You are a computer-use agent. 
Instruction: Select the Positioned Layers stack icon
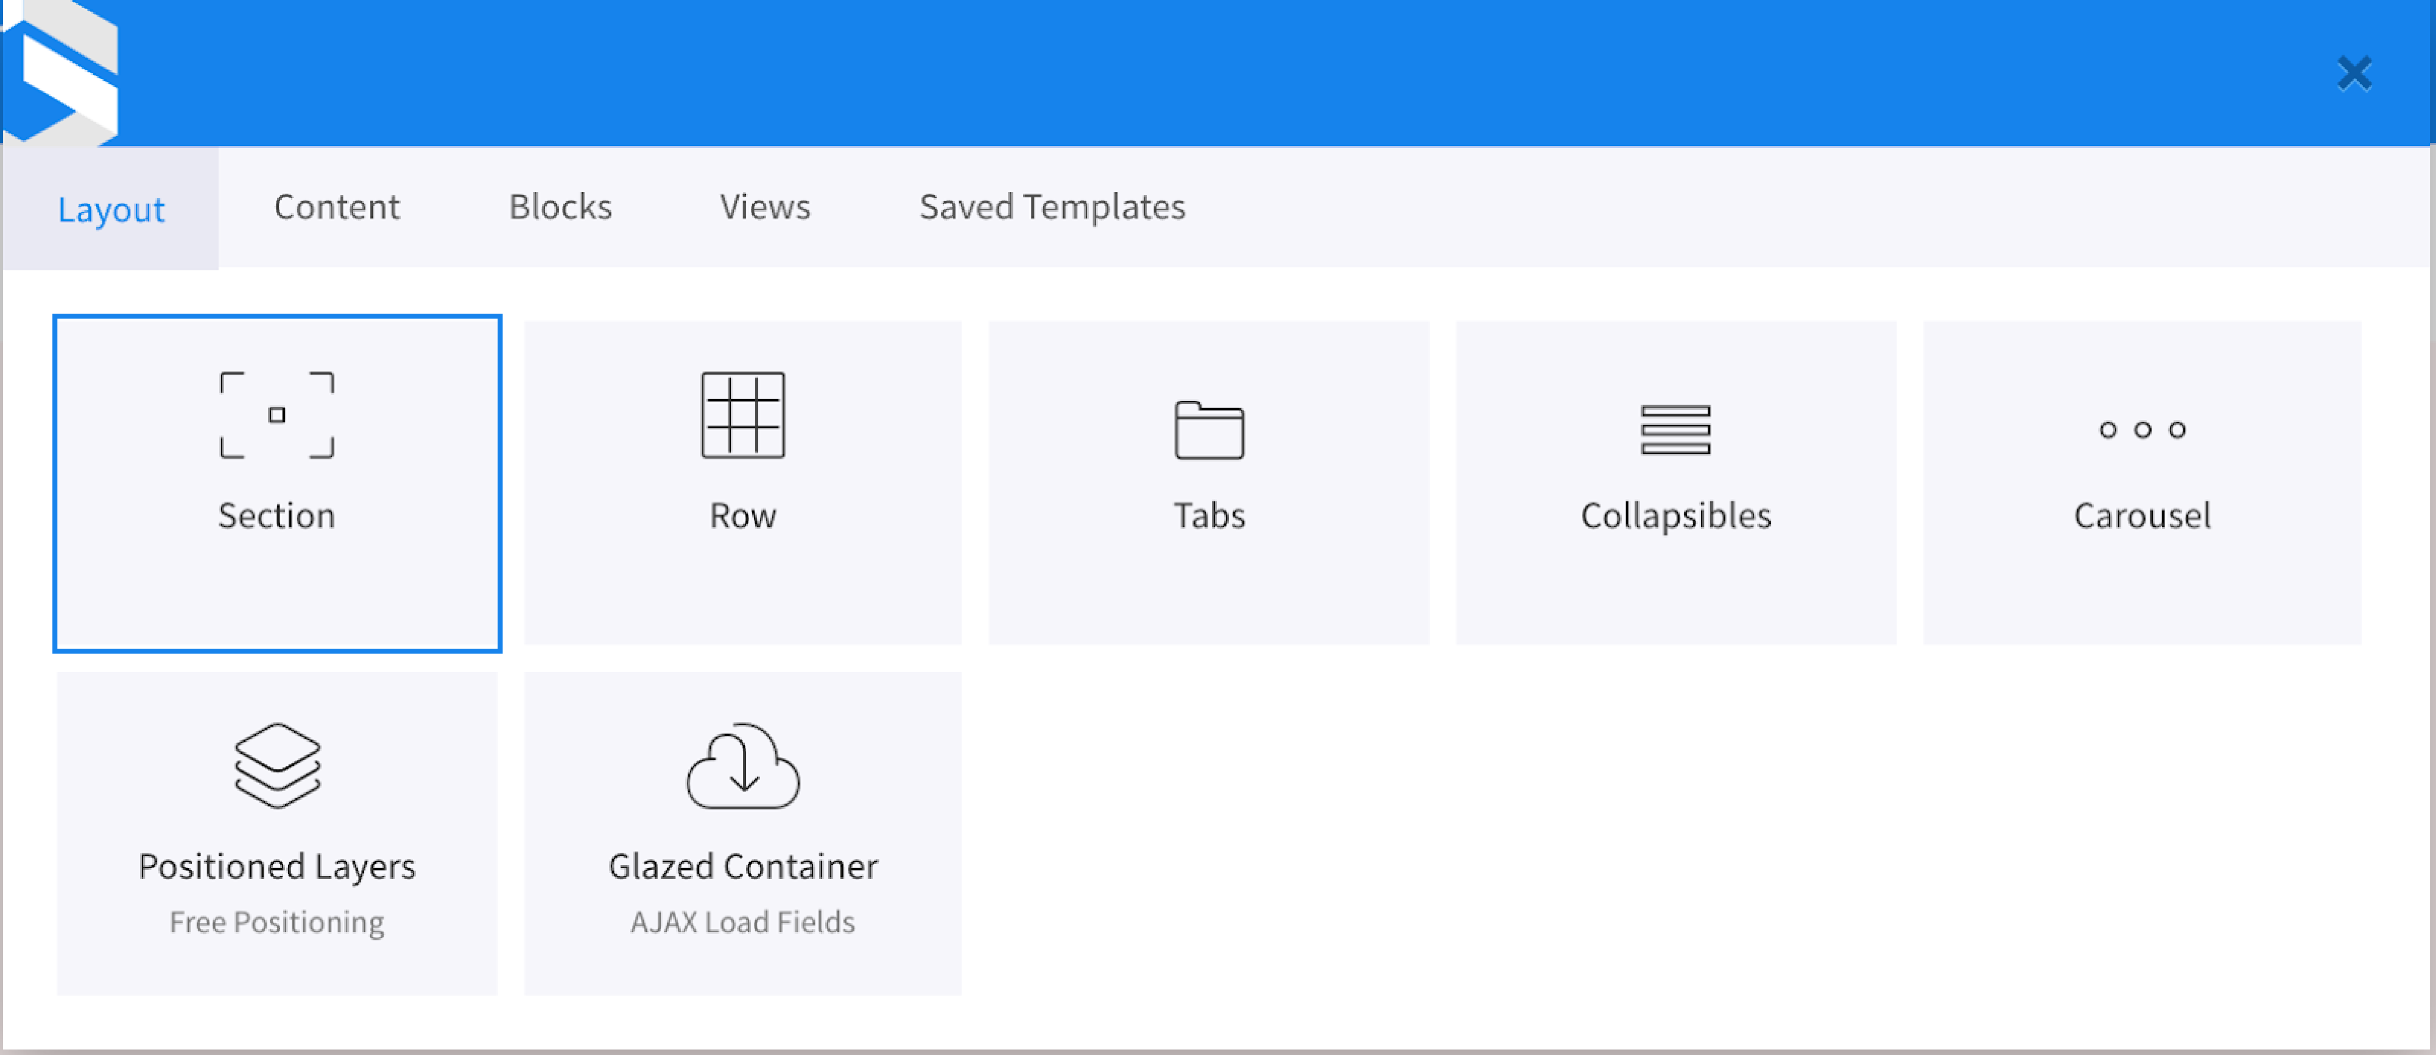pos(276,766)
